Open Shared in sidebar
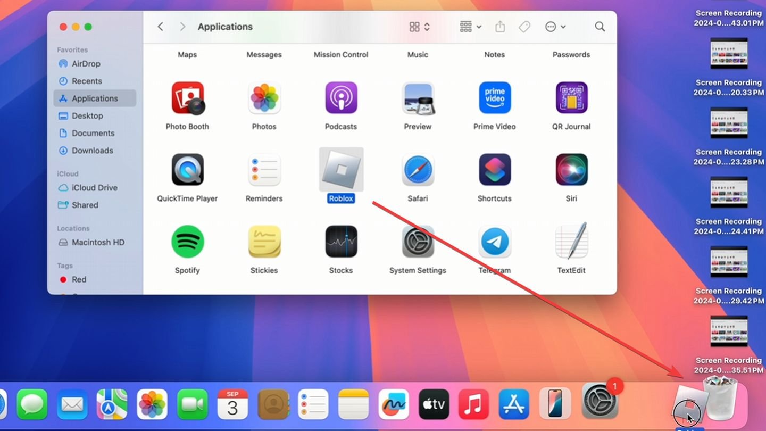 [x=95, y=205]
